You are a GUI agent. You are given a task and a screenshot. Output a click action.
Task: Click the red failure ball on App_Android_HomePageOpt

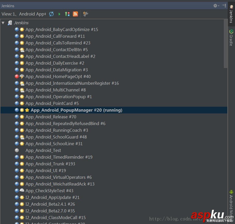[x=17, y=76]
